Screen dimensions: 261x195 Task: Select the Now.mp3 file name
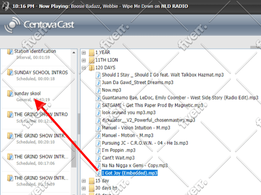(112, 90)
